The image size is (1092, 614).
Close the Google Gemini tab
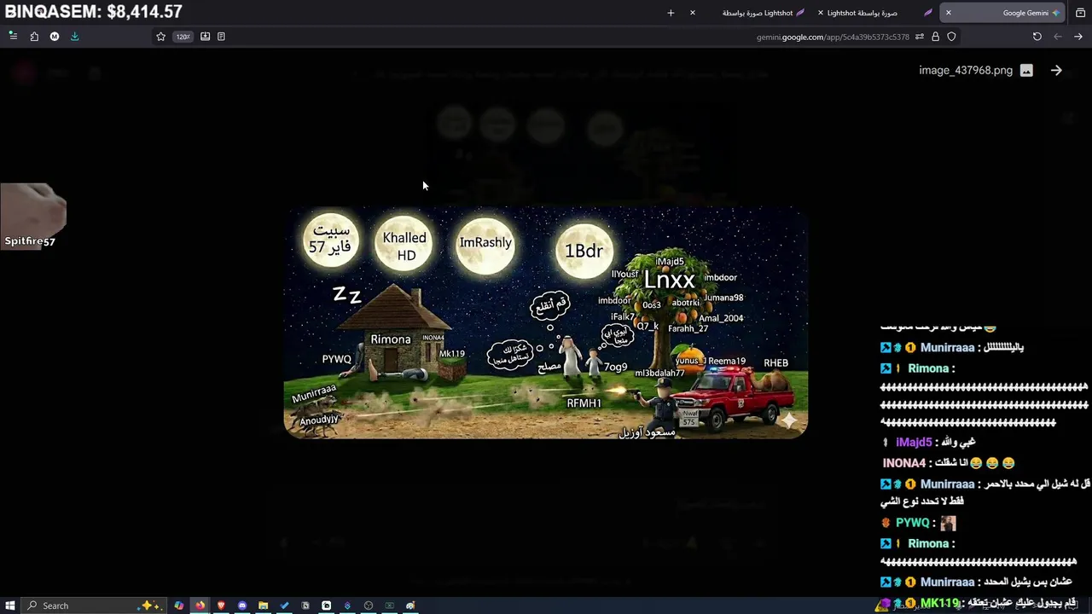(948, 13)
